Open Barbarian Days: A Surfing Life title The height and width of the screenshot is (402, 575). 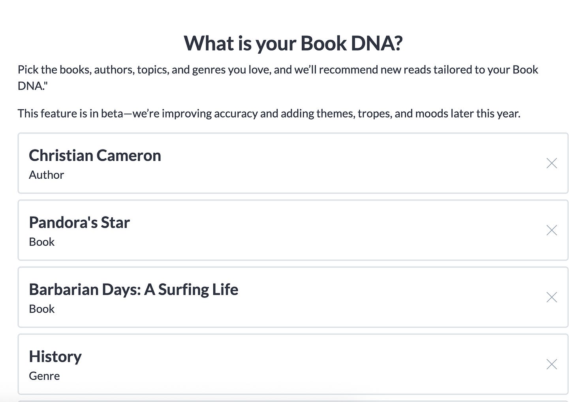click(x=133, y=290)
